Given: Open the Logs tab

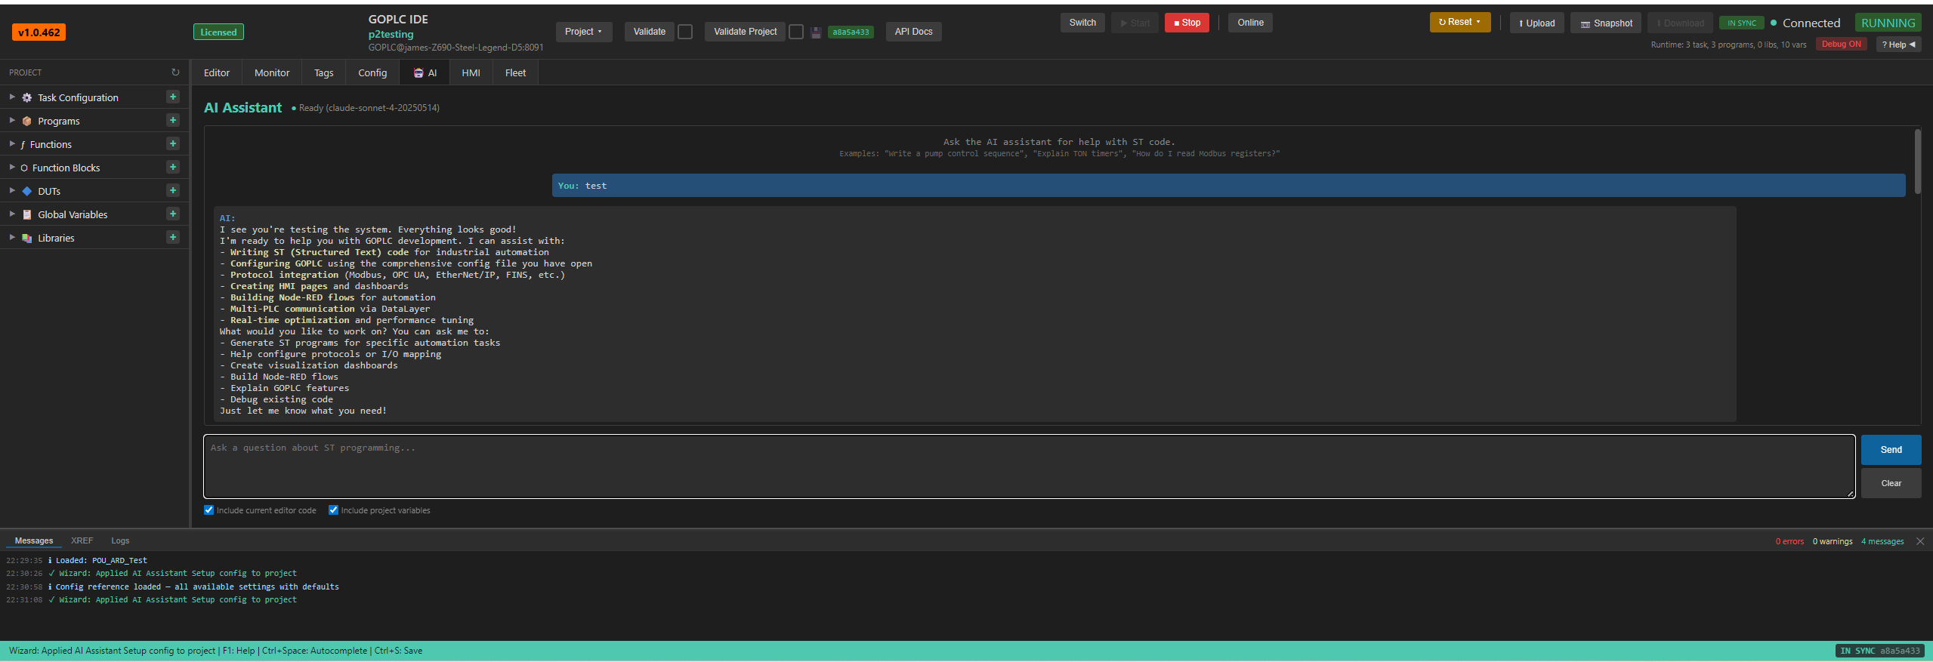Looking at the screenshot, I should (x=120, y=540).
